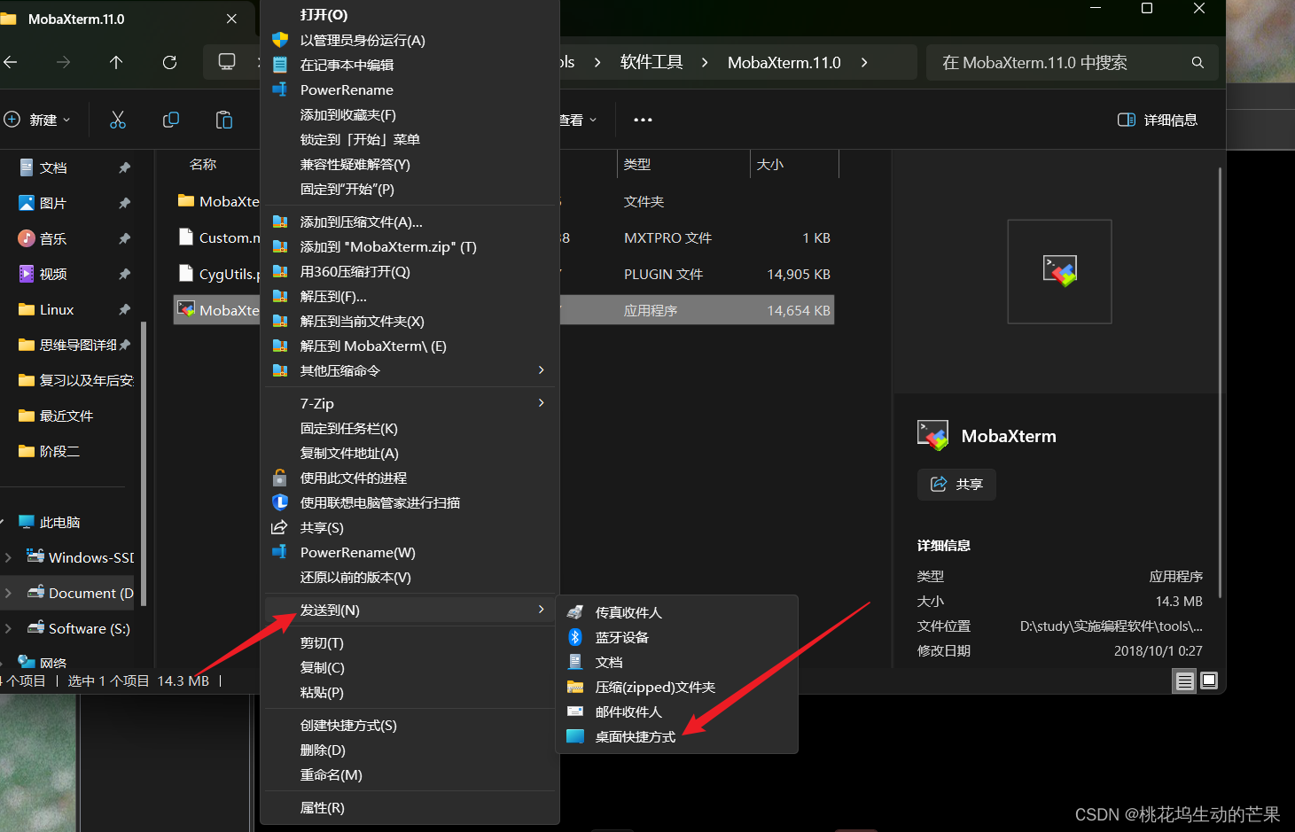This screenshot has height=832, width=1295.
Task: Go up one folder level arrow
Action: pos(116,62)
